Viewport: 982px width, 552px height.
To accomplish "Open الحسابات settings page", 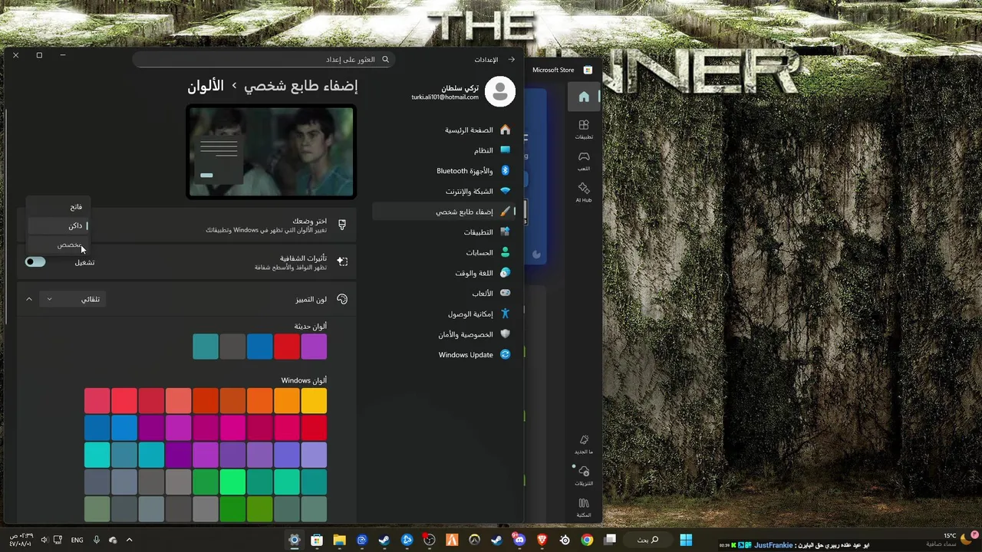I will tap(443, 252).
